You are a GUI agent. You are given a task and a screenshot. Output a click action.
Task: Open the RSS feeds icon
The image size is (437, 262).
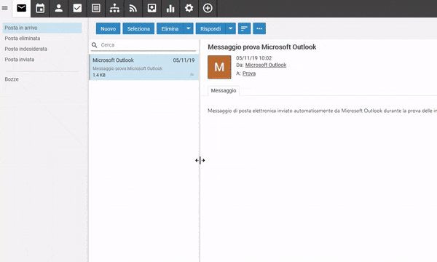point(133,8)
